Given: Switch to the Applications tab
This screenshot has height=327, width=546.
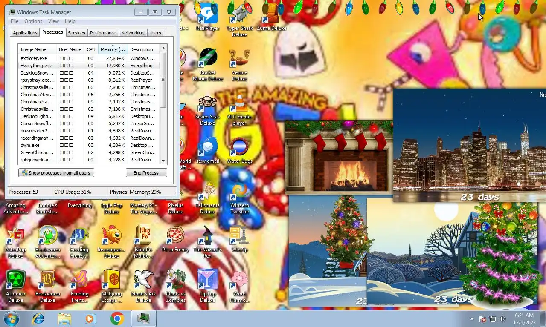Looking at the screenshot, I should (25, 33).
